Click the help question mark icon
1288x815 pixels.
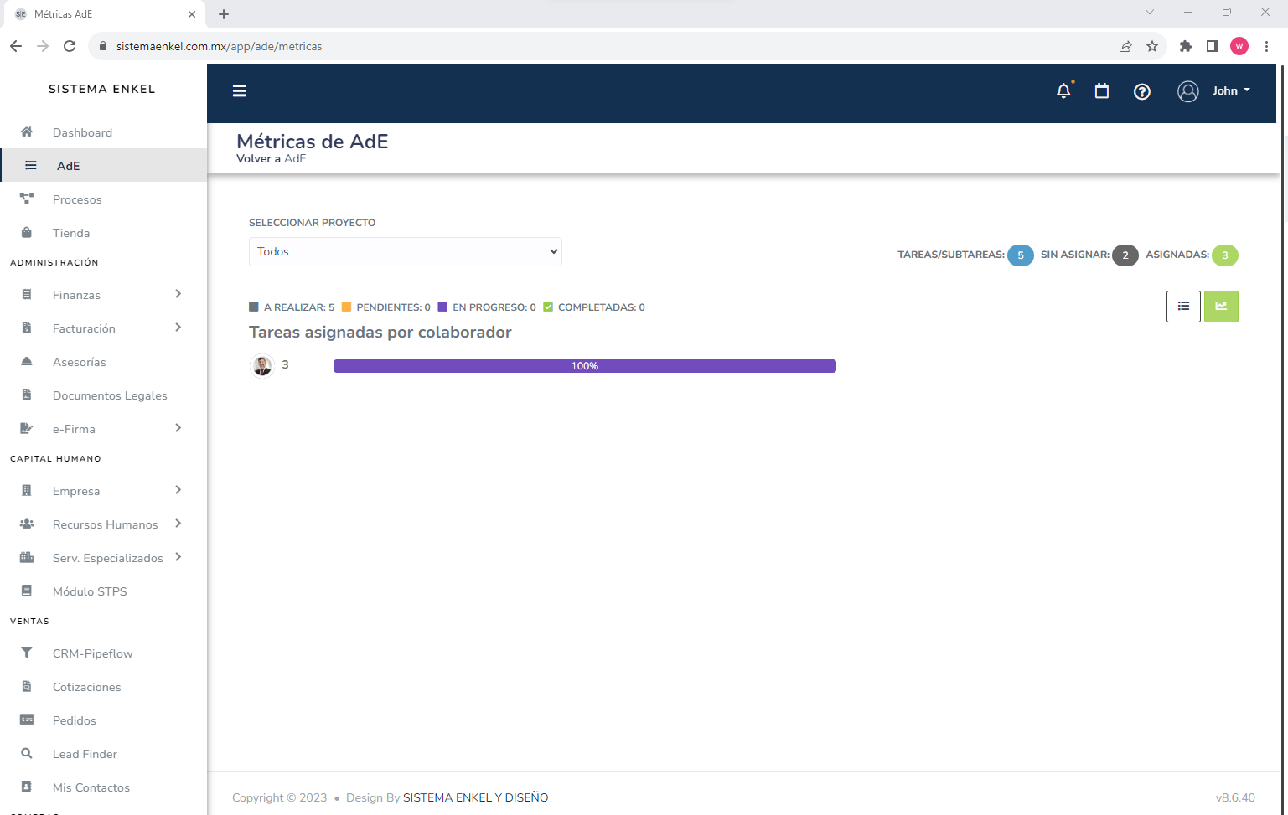[x=1141, y=91]
